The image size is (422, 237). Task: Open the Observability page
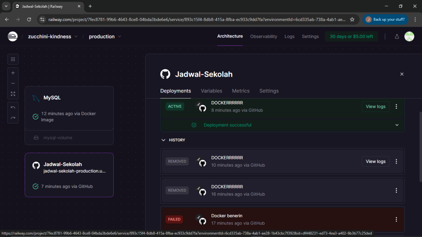coord(264,37)
